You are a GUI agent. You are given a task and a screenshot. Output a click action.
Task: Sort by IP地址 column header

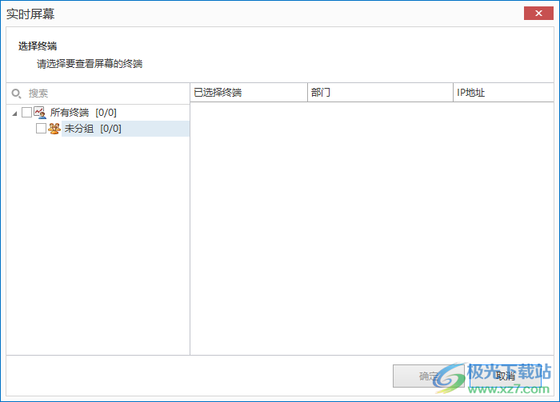click(503, 93)
